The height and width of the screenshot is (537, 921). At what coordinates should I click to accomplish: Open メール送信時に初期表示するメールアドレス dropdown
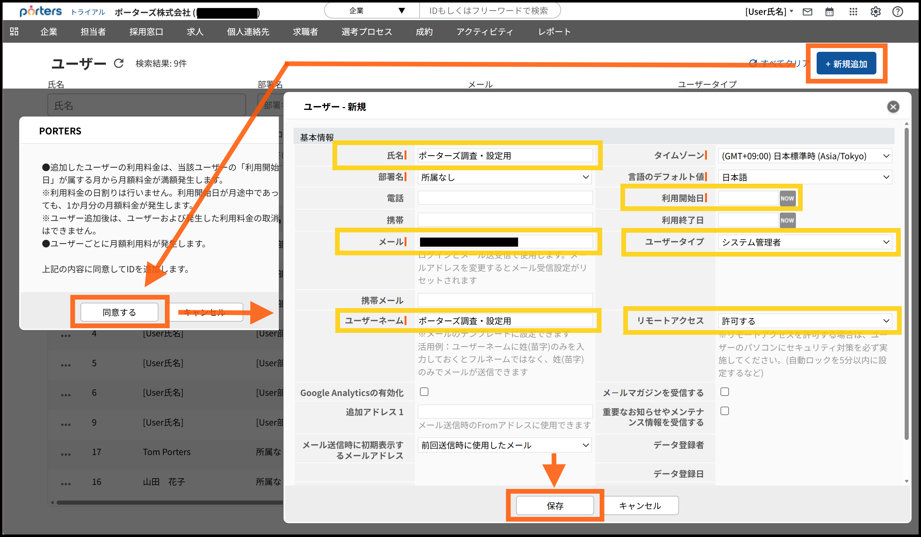[505, 445]
